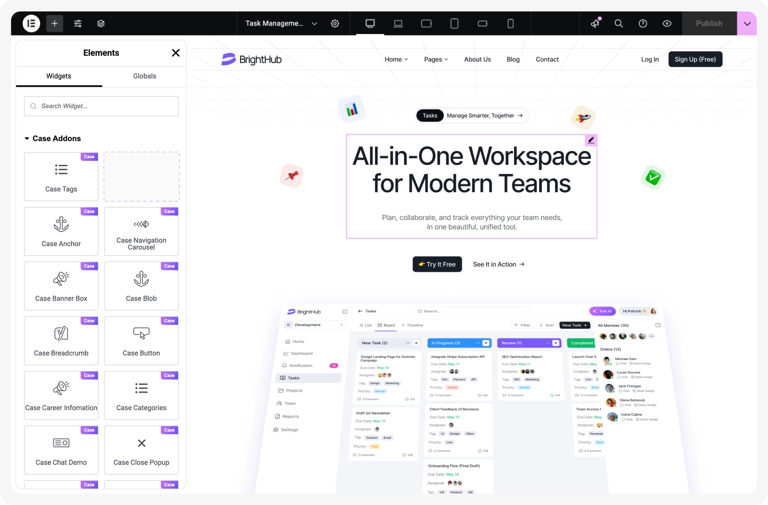Collapse the Case Addons section
Viewport: 768px width, 505px height.
coord(27,139)
